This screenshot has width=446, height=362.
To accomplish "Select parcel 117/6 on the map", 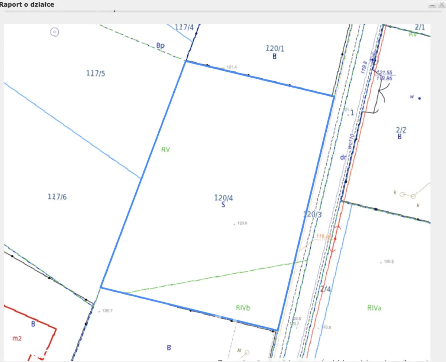I will tap(57, 197).
